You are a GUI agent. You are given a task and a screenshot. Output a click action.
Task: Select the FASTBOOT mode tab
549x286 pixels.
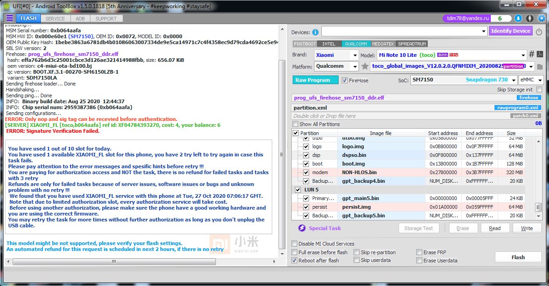tap(304, 44)
